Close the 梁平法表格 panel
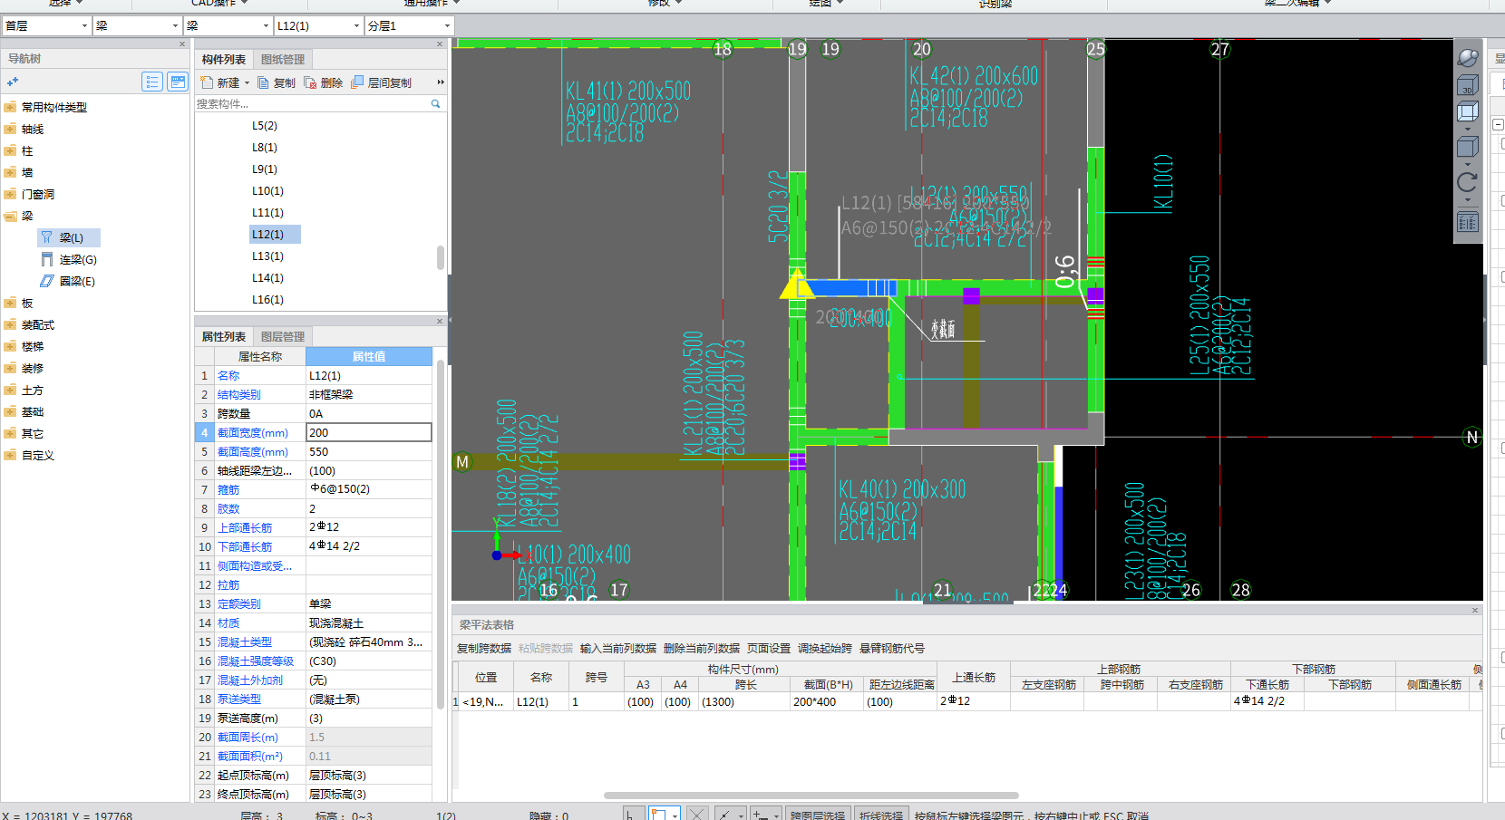This screenshot has width=1505, height=820. pyautogui.click(x=1475, y=611)
